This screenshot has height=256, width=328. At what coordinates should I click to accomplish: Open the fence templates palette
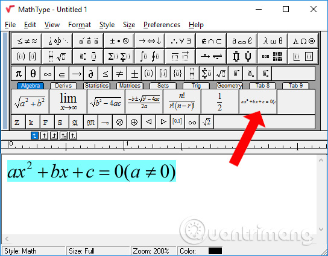tap(27, 56)
